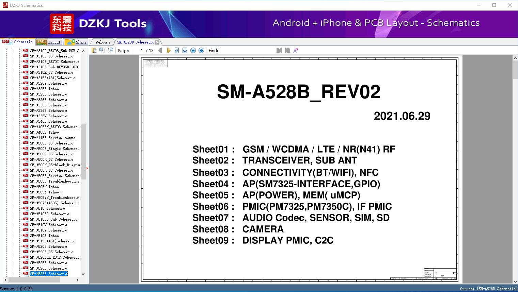Screen dimensions: 518x292
Task: Click PDF icon beside SM-A505U Tshoo
Action: [26, 187]
